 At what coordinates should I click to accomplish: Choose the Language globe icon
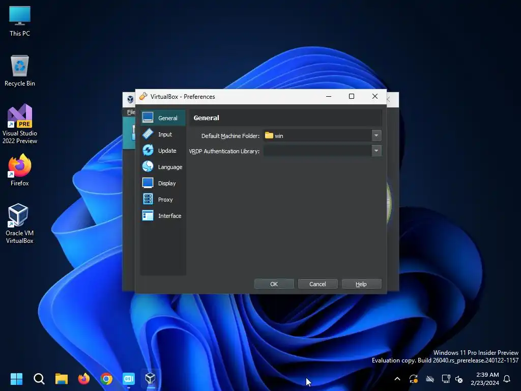point(148,166)
